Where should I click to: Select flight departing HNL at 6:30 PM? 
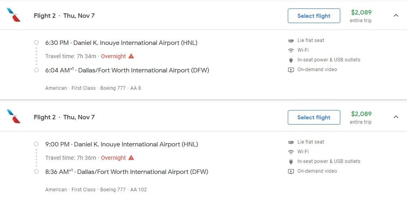(x=314, y=16)
